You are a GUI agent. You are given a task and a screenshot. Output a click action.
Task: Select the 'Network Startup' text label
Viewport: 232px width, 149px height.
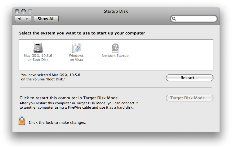tap(115, 56)
